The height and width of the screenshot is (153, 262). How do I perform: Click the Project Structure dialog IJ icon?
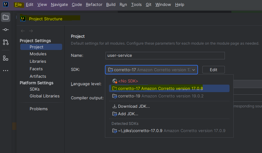(23, 19)
